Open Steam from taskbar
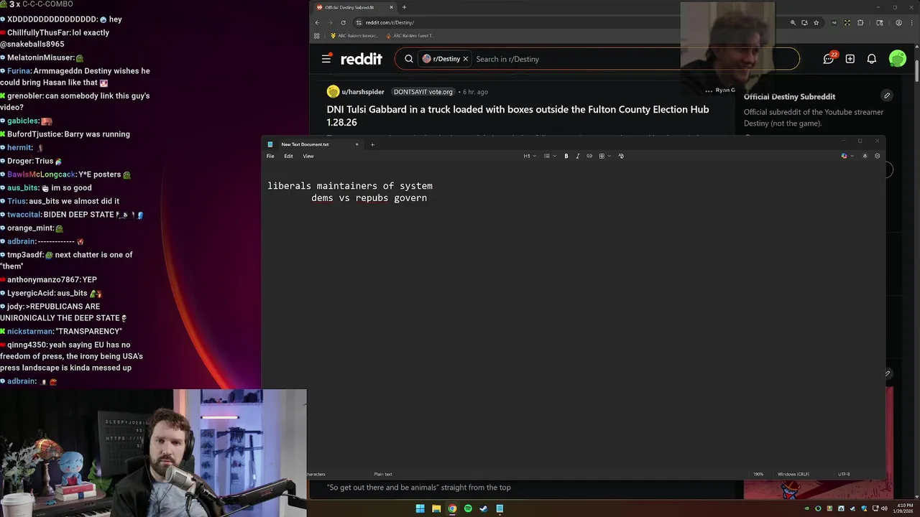 [484, 508]
